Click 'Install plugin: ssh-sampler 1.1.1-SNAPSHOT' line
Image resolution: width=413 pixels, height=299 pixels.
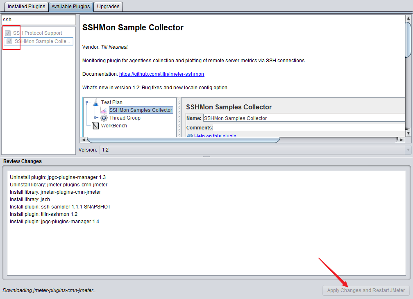point(60,207)
